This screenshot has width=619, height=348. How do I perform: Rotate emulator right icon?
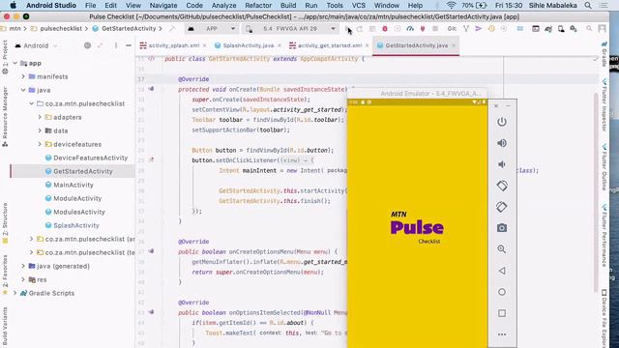click(502, 207)
